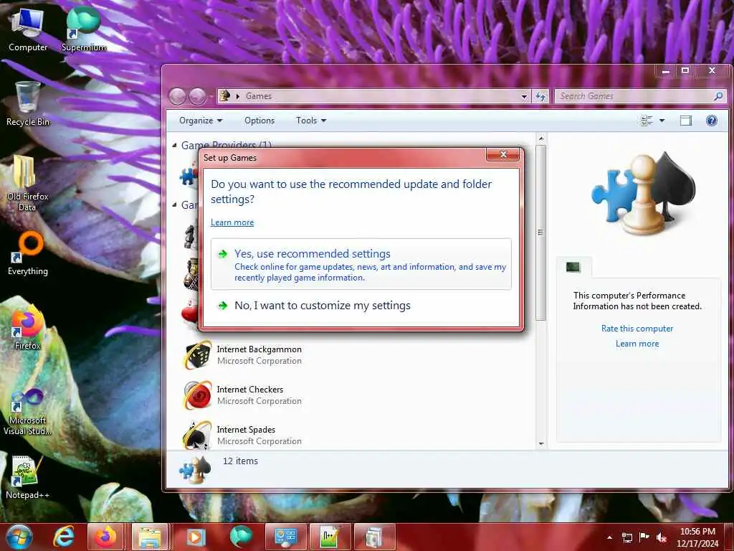The image size is (734, 551).
Task: Click the refresh button beside address bar
Action: 540,96
